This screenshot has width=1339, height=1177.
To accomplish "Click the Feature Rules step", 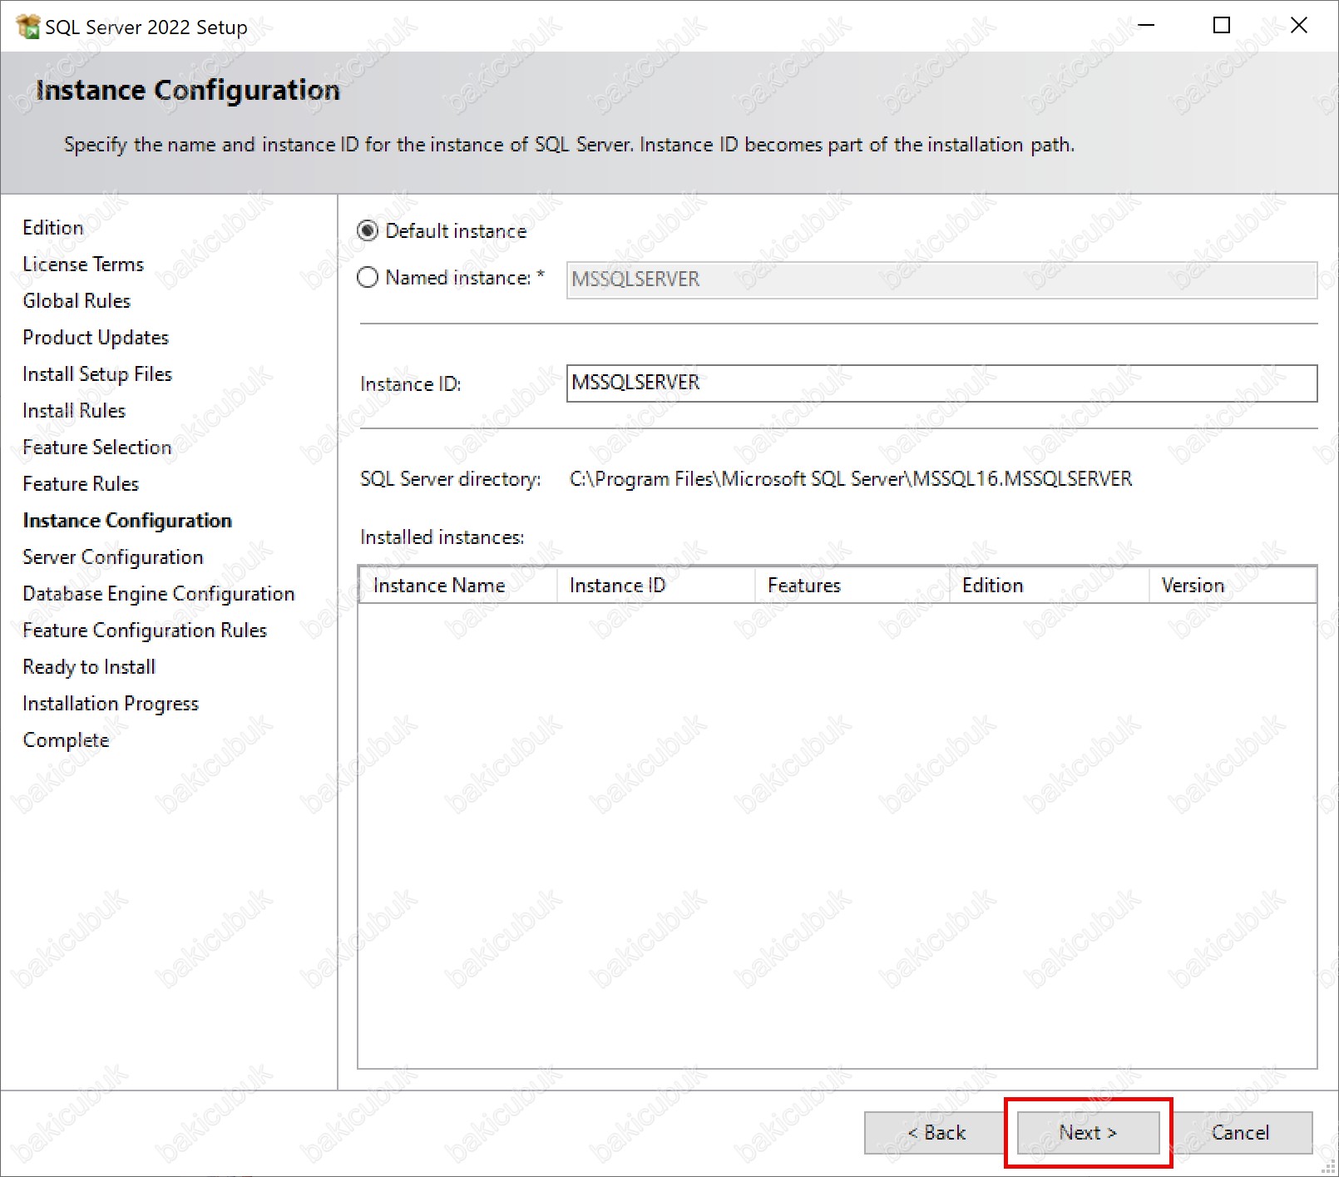I will (81, 483).
